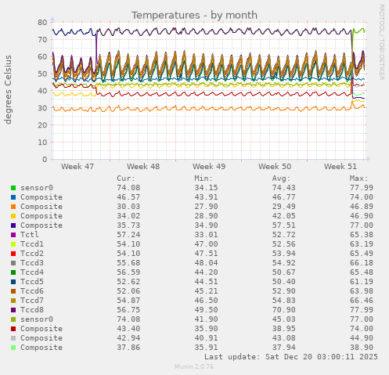Screen dimensions: 389x375
Task: Click the 'Tctl' legend label
Action: click(30, 235)
